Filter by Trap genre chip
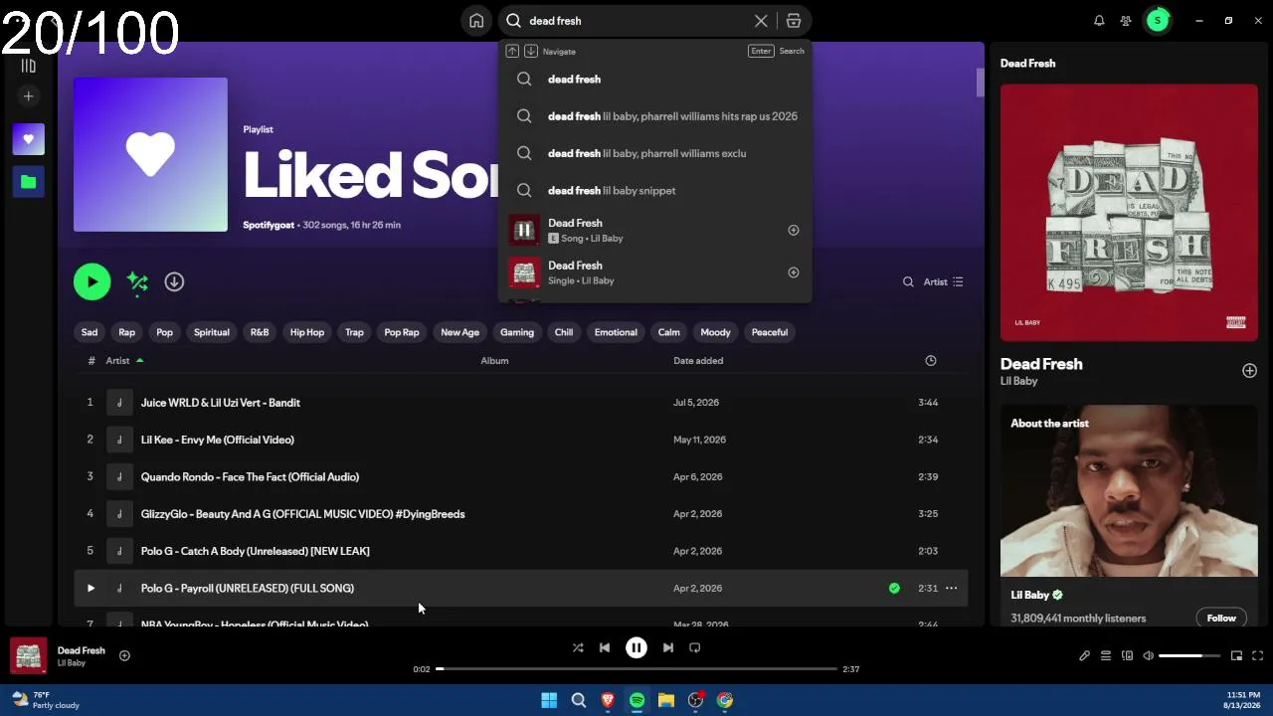 [354, 332]
